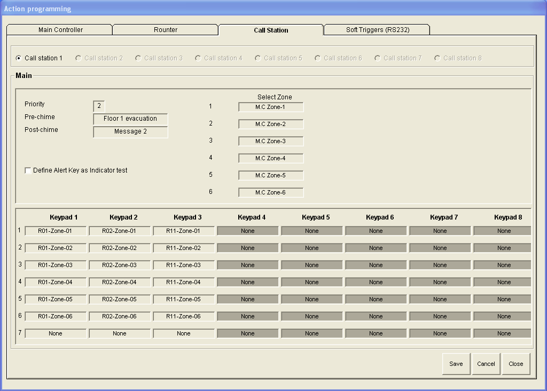Choose the R01-Zone-03 cell
The height and width of the screenshot is (391, 547).
point(56,265)
